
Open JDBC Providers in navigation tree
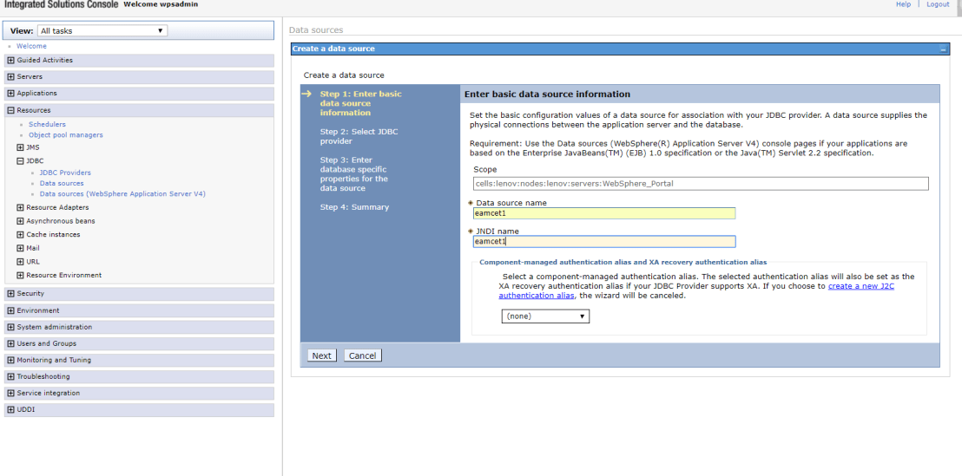coord(65,173)
